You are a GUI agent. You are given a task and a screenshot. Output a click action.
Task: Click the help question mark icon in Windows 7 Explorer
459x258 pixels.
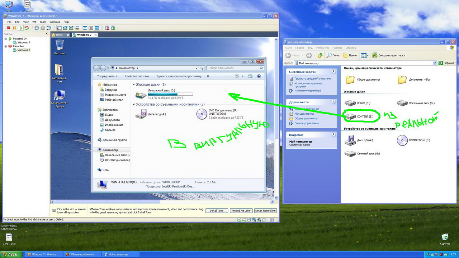pyautogui.click(x=259, y=76)
